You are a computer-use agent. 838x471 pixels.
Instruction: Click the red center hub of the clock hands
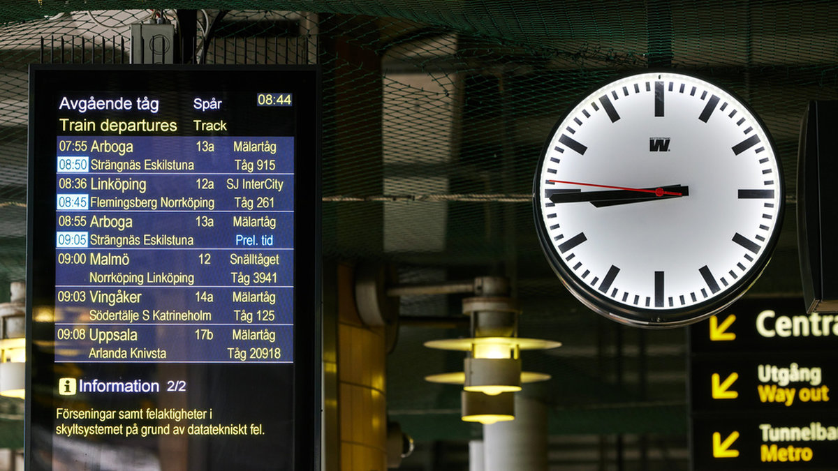point(659,191)
